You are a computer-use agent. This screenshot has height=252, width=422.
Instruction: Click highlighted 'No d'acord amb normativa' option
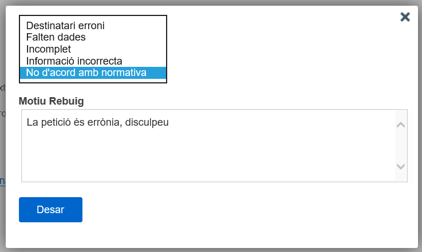pyautogui.click(x=86, y=73)
